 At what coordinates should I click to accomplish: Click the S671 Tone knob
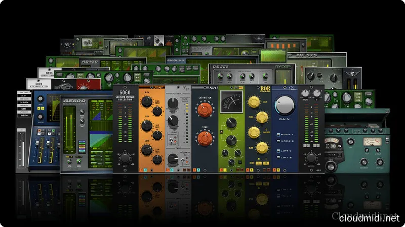coord(205,138)
